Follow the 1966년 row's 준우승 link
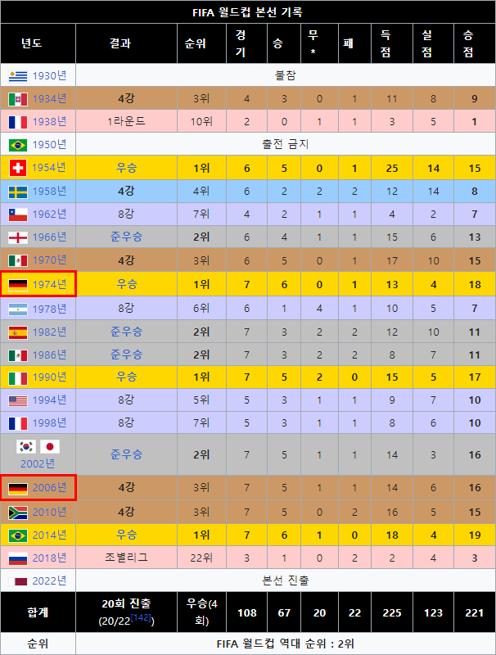This screenshot has width=496, height=655. click(x=127, y=237)
